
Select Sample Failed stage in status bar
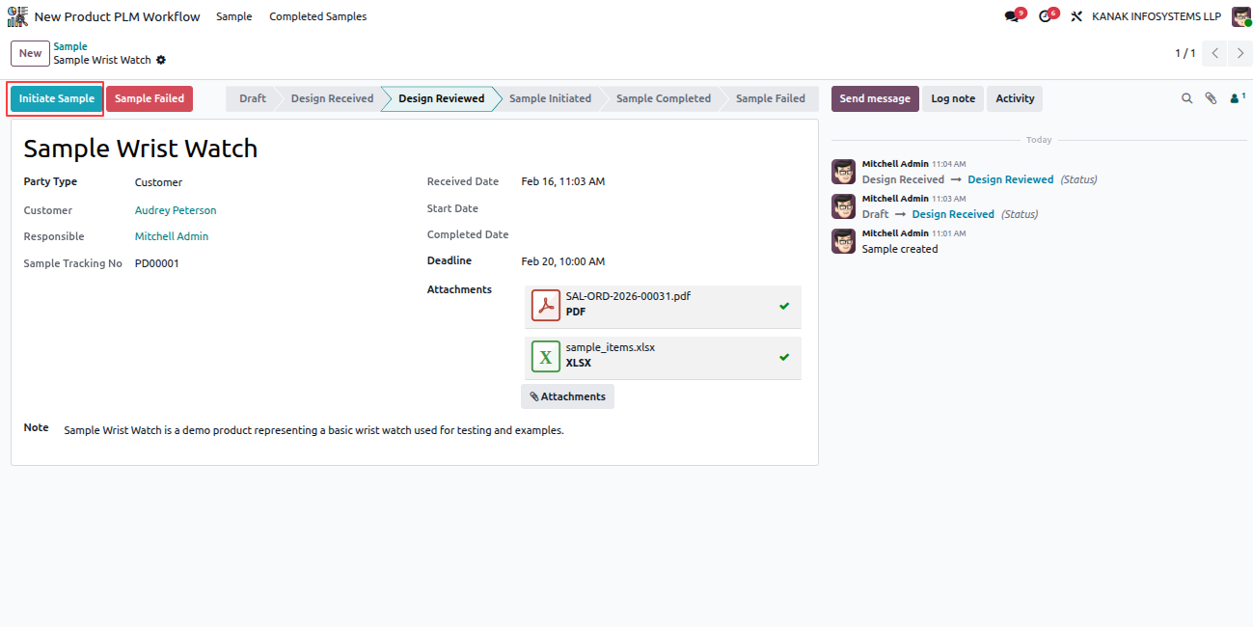tap(771, 98)
